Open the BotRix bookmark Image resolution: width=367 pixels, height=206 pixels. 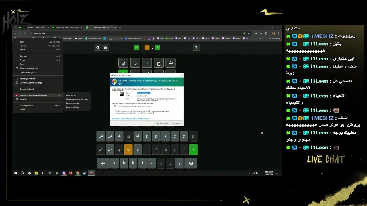(79, 39)
